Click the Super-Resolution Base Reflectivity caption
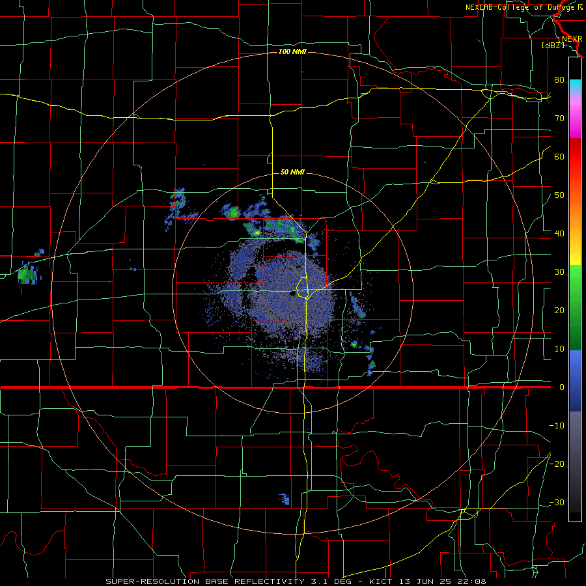Viewport: 586px width, 586px height. 296,581
